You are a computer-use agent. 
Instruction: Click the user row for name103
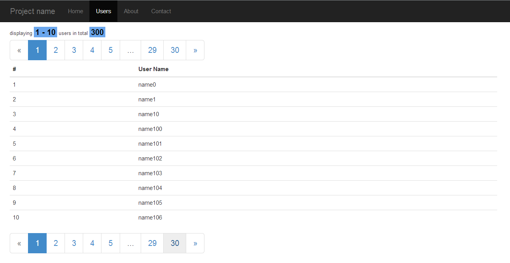150,173
